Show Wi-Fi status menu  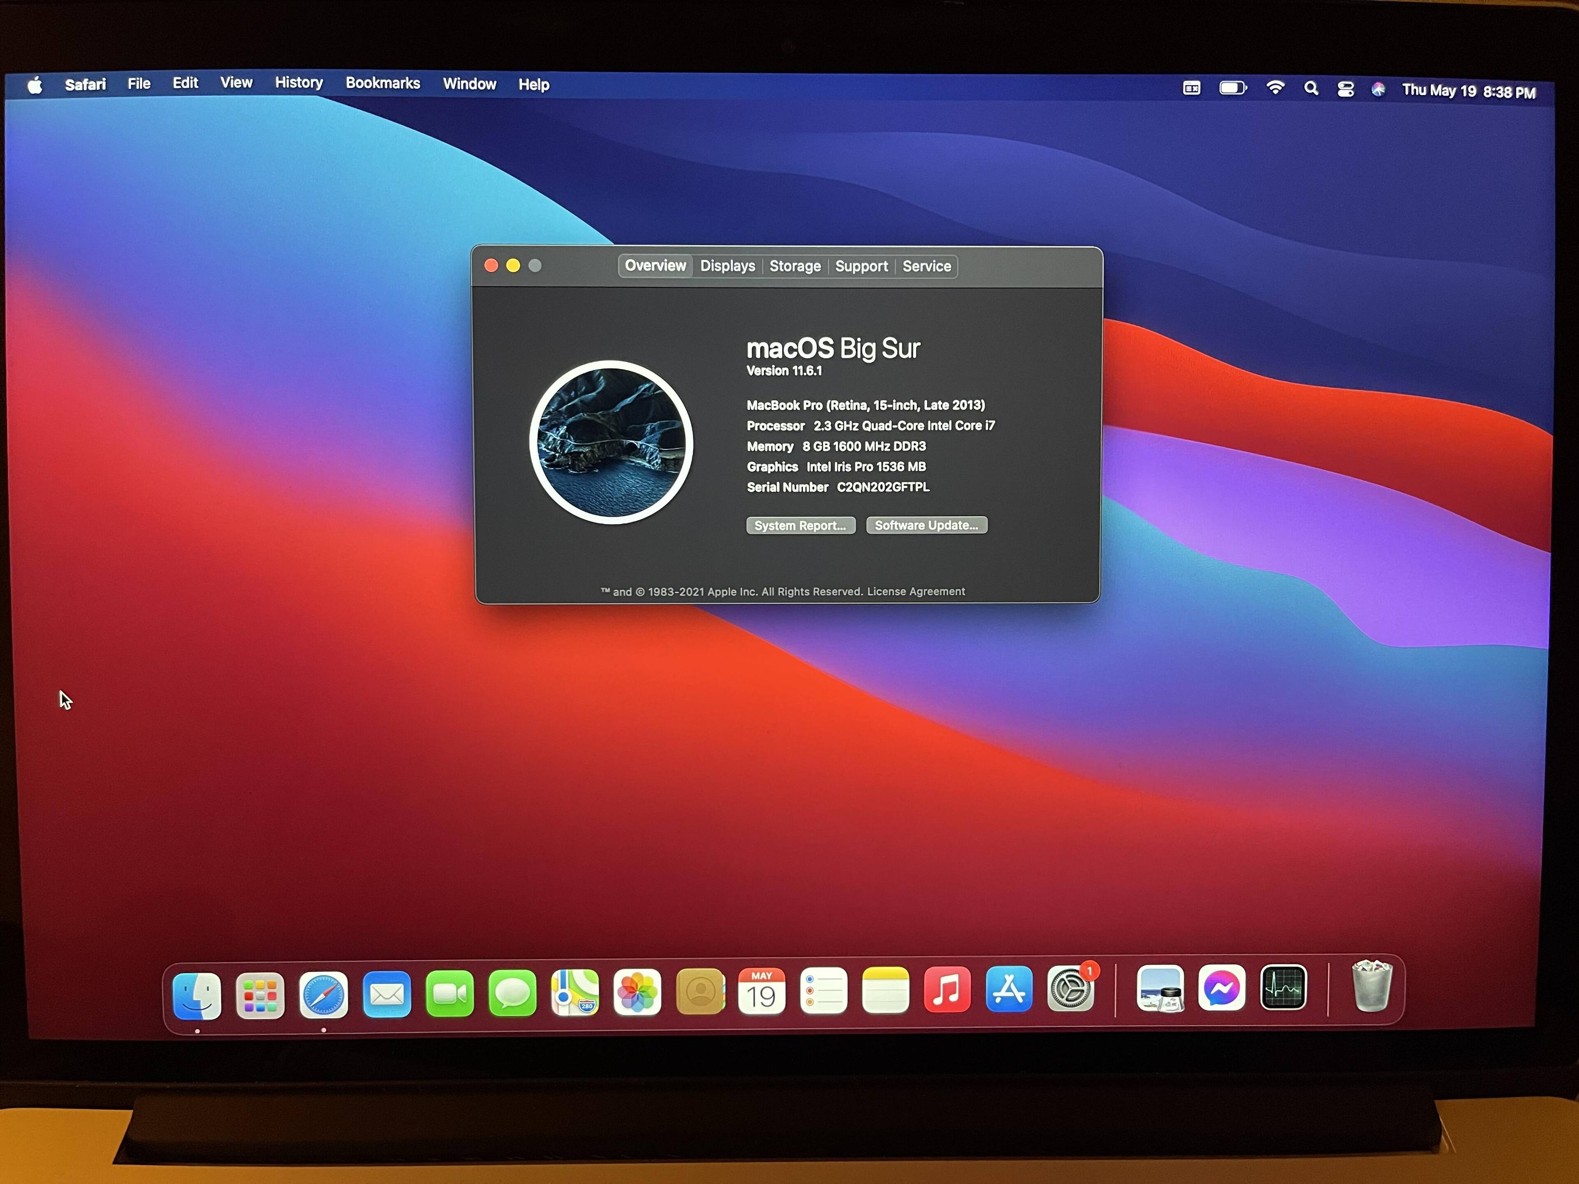[x=1276, y=88]
